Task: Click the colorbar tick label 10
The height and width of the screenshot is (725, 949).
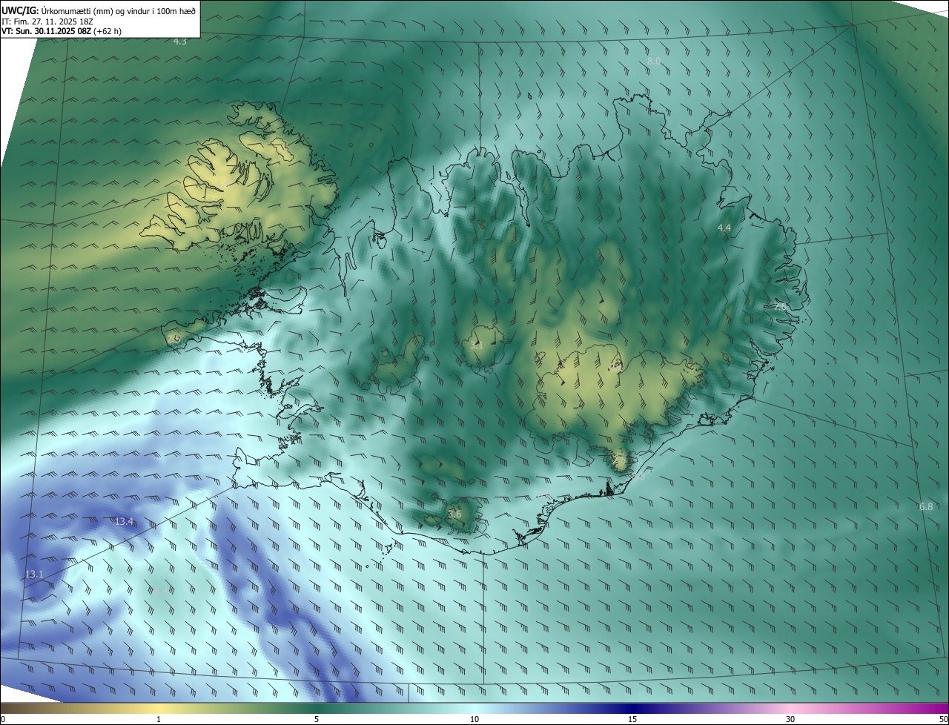Action: 474,720
